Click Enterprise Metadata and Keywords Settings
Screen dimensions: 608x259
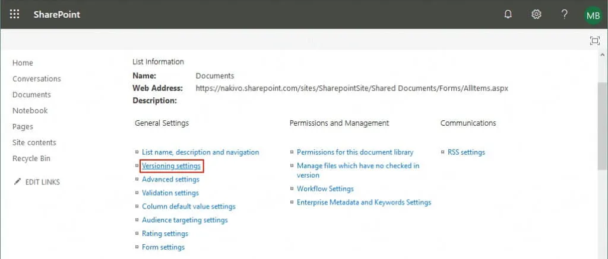click(364, 203)
